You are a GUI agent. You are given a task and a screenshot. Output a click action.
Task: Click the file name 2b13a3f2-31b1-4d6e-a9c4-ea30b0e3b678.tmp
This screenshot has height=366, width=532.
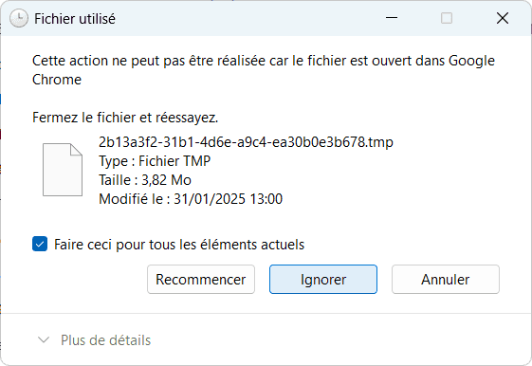point(246,142)
